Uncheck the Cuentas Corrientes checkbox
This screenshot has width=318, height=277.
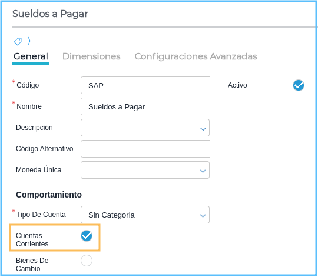click(x=87, y=236)
